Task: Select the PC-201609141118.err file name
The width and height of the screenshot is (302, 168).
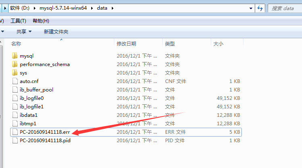Action: tap(45, 132)
